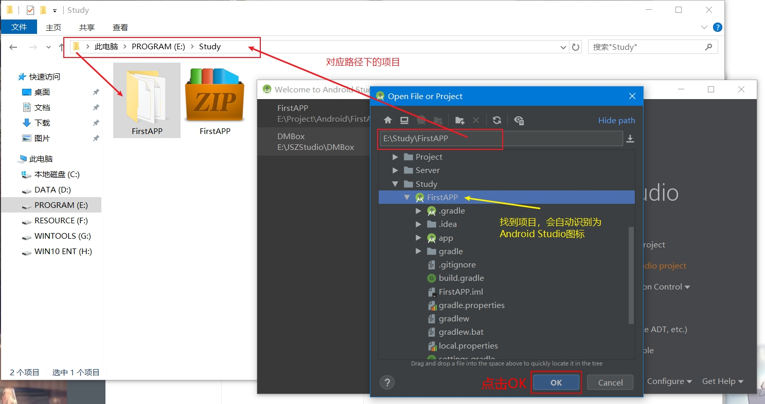This screenshot has height=404, width=765.
Task: Select gradlew.bat in the tree
Action: 461,332
